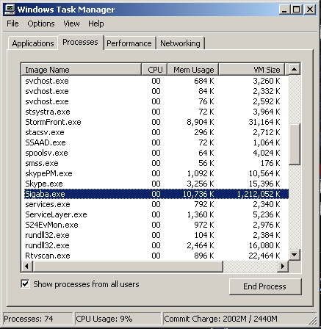Switch to the Performance tab
The height and width of the screenshot is (329, 321).
(x=129, y=43)
